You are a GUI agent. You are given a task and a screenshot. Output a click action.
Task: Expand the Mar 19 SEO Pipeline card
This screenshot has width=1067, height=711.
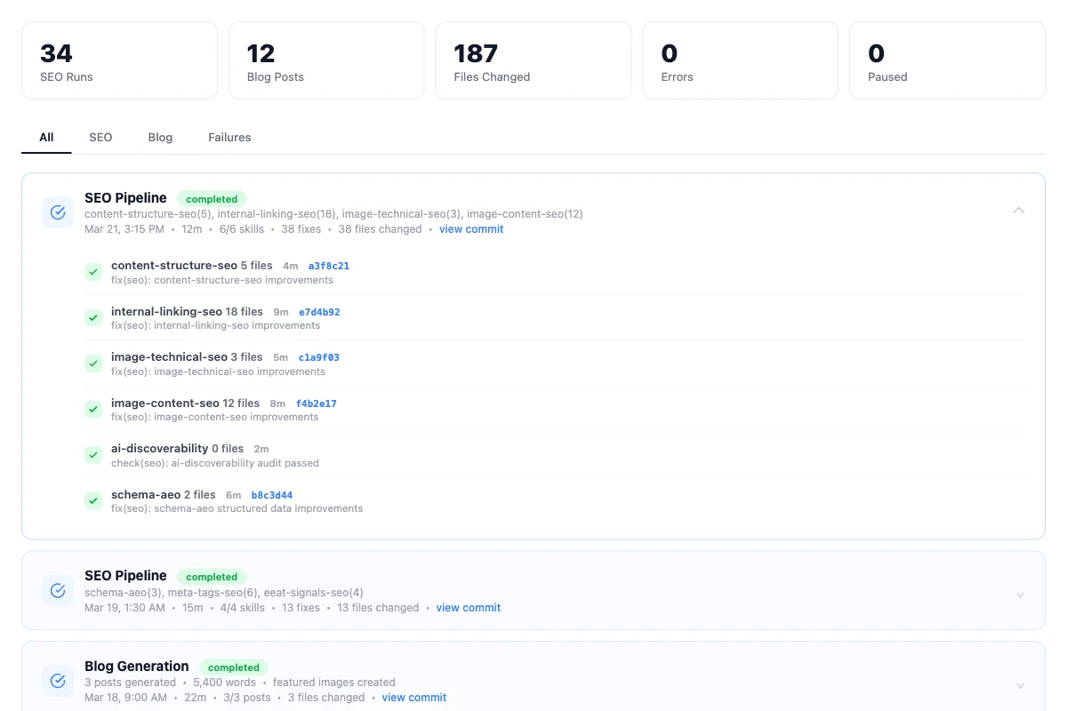(1020, 595)
